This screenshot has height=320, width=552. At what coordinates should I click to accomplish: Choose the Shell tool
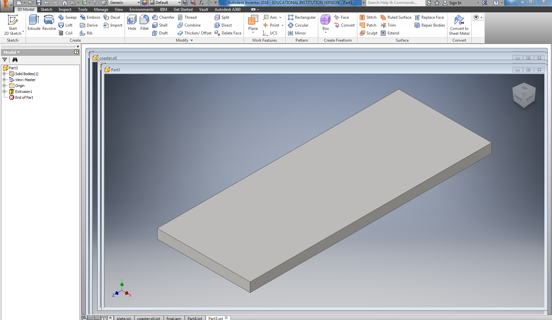pos(160,25)
